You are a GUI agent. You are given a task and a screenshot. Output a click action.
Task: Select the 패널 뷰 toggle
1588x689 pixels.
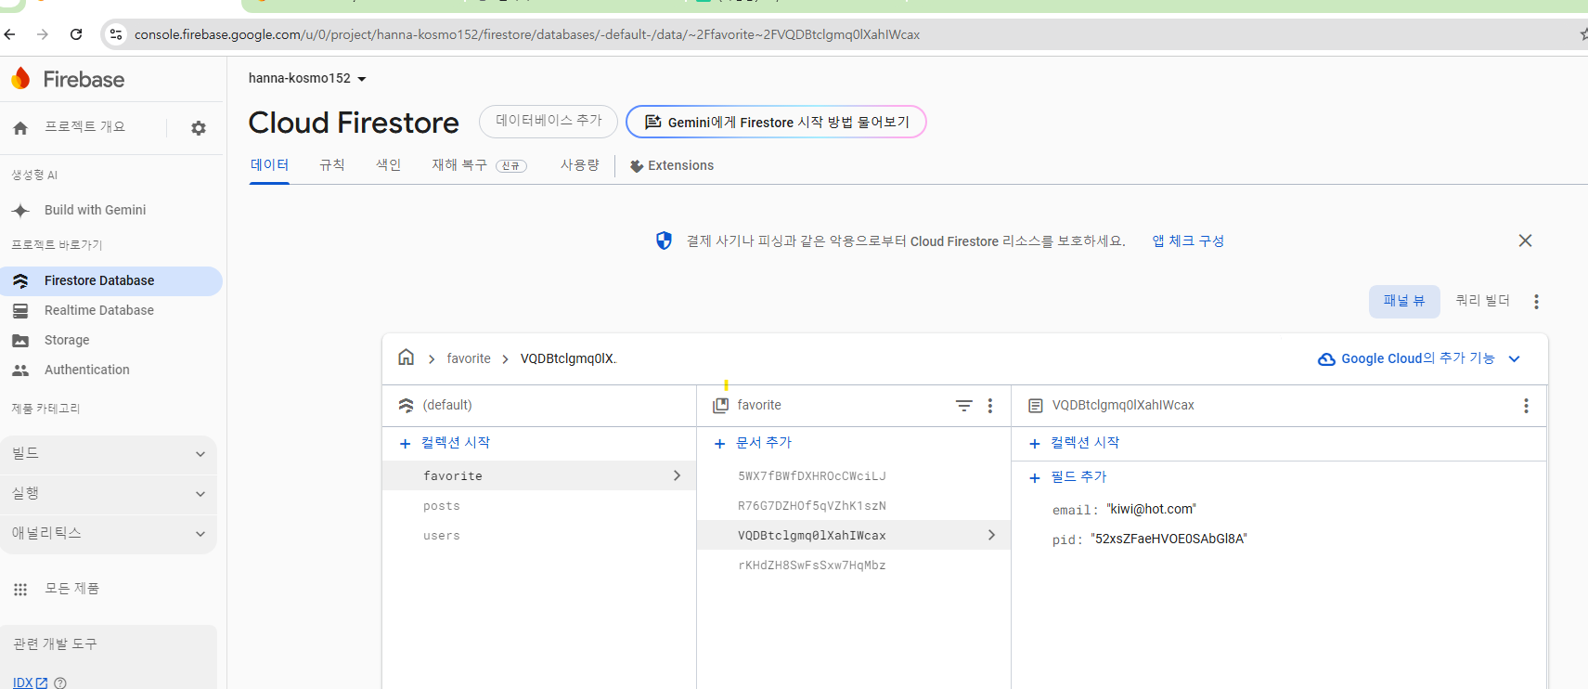[1404, 301]
